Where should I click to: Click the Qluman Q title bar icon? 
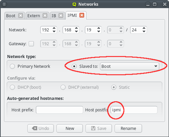[74, 4]
